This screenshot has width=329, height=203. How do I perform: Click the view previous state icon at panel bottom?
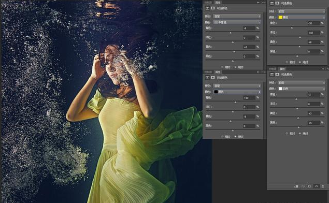click(x=303, y=186)
